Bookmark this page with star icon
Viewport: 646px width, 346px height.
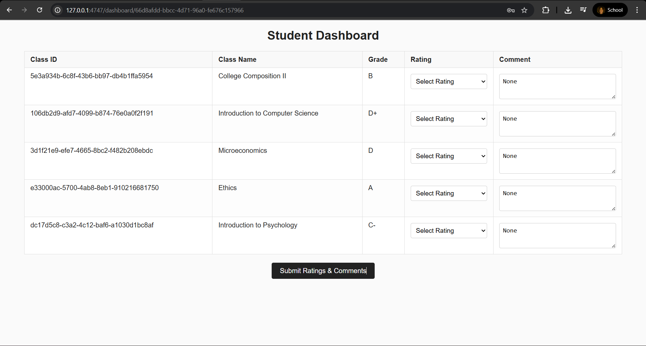(x=524, y=10)
